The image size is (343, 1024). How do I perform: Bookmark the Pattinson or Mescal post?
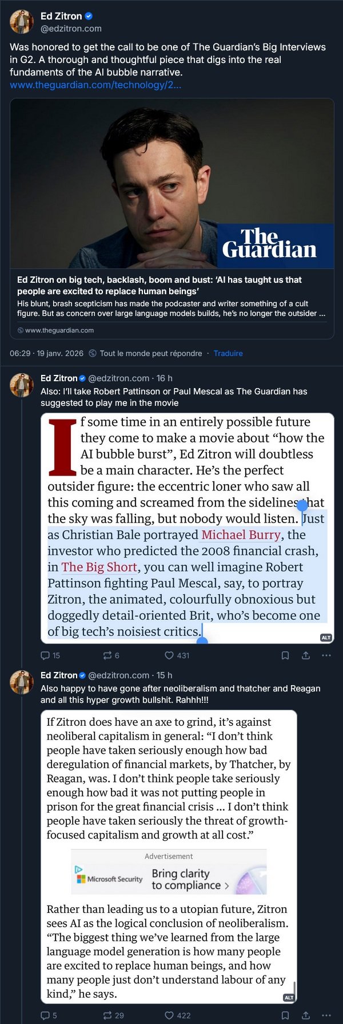coord(285,655)
